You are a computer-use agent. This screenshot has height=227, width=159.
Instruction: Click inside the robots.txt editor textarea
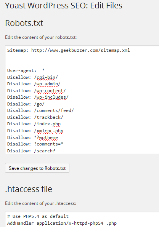tap(82, 100)
